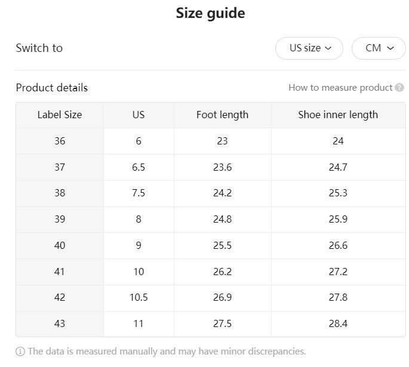Click US size 10.5 cell
409x367 pixels.
[139, 297]
